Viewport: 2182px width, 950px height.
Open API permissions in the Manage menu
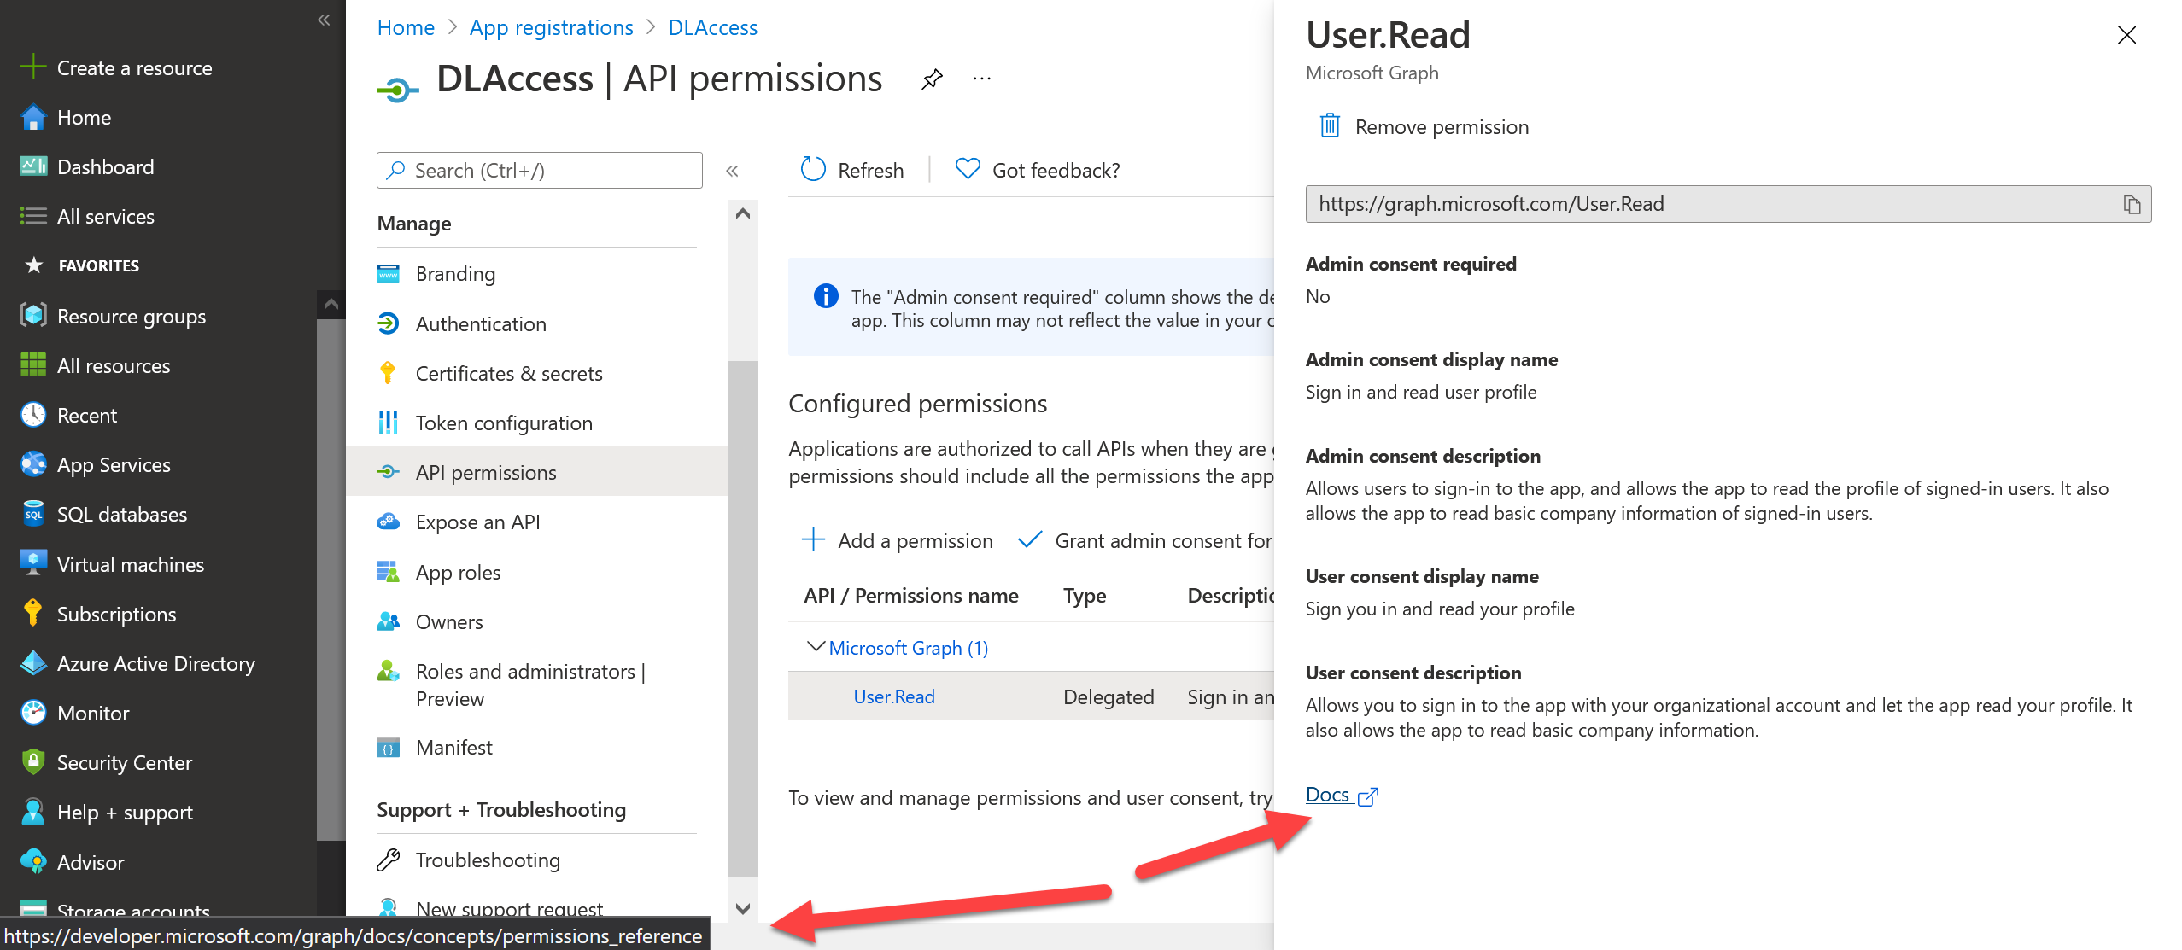tap(485, 472)
